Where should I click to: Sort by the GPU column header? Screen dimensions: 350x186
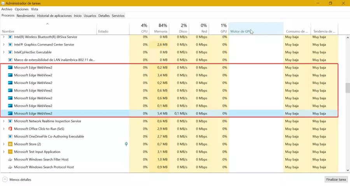[x=219, y=28]
